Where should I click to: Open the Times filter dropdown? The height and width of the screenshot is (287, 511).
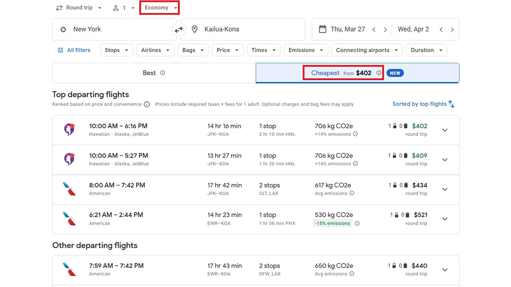(x=263, y=50)
